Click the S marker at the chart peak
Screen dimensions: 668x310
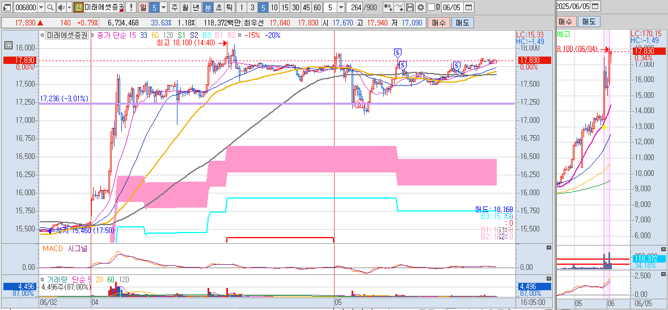[x=397, y=53]
